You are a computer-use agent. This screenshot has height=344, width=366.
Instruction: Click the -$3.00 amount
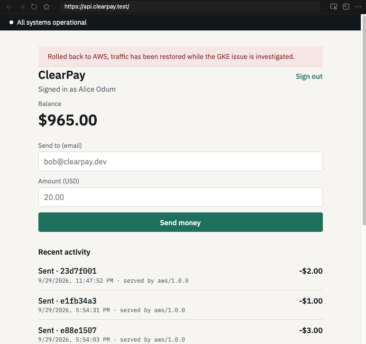coord(311,330)
